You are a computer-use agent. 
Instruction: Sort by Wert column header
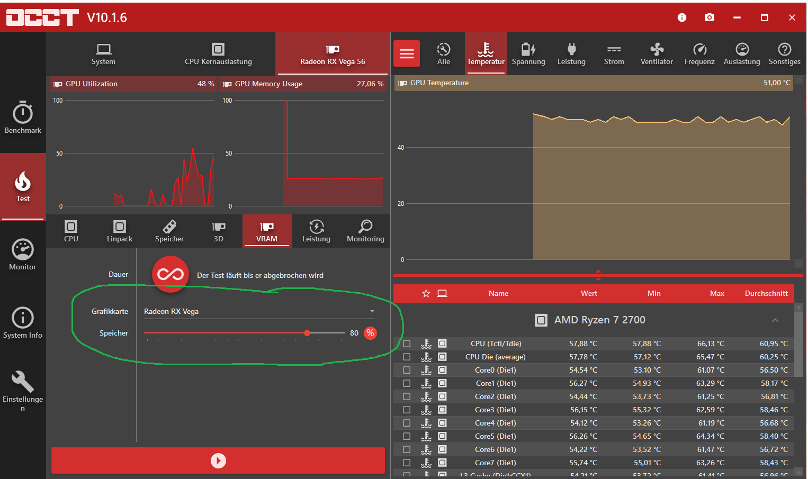[589, 293]
